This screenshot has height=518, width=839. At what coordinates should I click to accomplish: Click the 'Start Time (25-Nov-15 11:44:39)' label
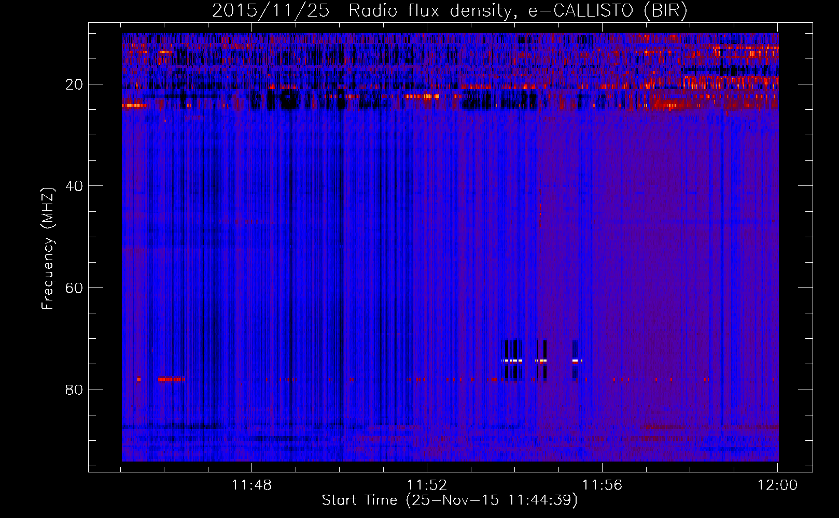click(450, 500)
